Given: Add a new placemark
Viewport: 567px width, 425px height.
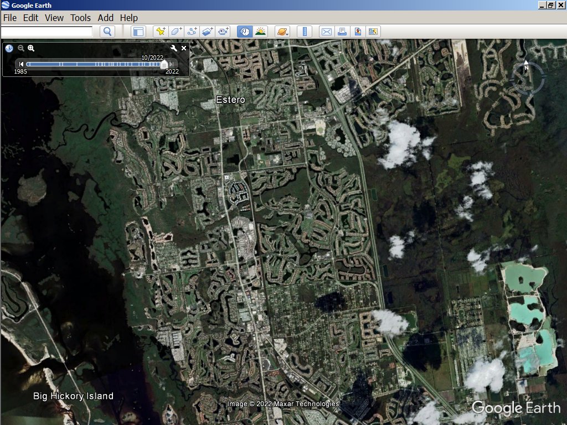Looking at the screenshot, I should coord(161,32).
